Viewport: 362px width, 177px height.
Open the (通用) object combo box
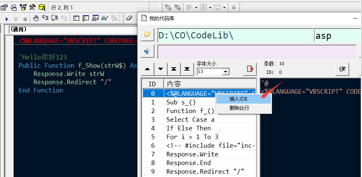tap(73, 29)
